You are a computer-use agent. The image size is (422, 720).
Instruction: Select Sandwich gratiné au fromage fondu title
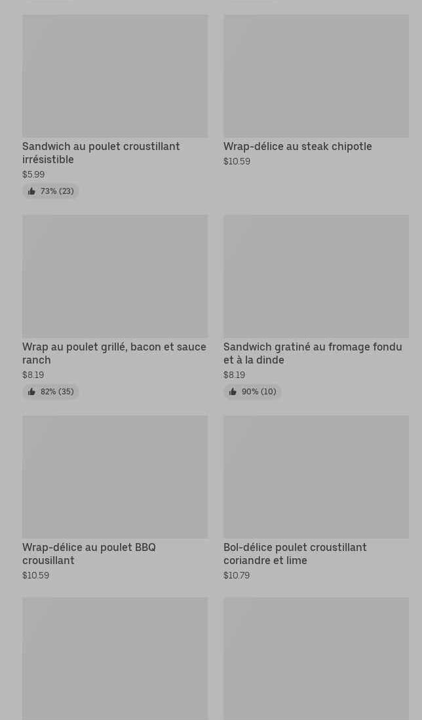click(x=313, y=353)
